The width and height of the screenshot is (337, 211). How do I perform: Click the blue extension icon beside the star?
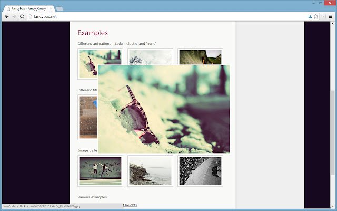[x=310, y=16]
